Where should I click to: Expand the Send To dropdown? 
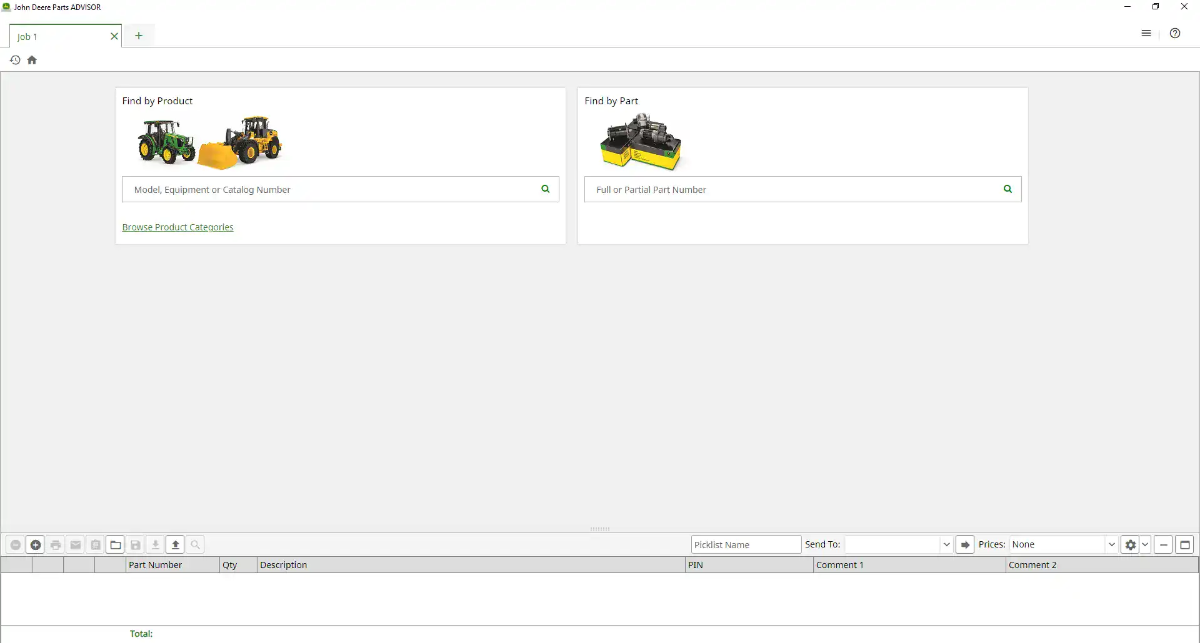tap(946, 545)
